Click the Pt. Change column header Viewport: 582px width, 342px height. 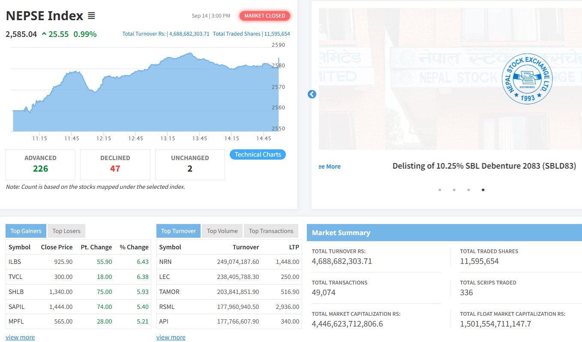[96, 247]
